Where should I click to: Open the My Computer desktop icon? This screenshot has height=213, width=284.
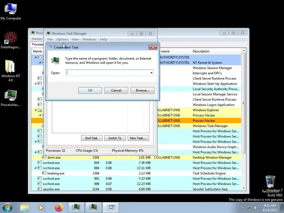pos(11,11)
